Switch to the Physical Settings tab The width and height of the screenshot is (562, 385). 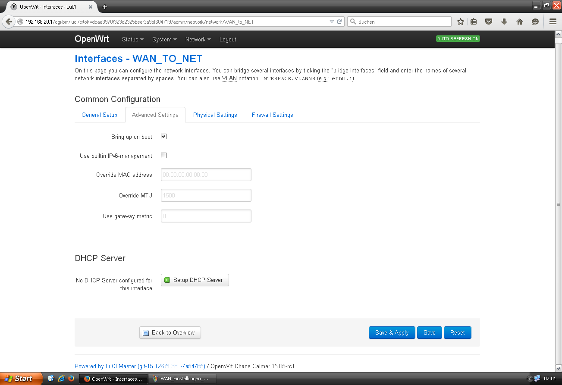point(215,115)
